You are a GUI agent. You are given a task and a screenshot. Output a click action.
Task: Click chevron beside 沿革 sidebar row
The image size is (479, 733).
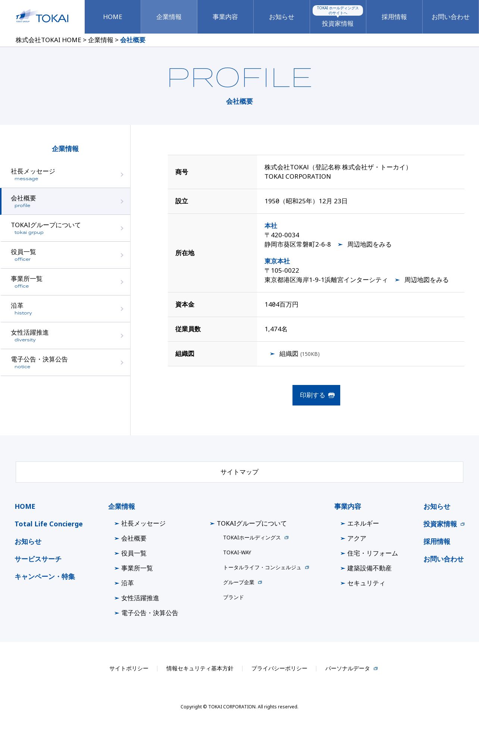[x=122, y=309]
